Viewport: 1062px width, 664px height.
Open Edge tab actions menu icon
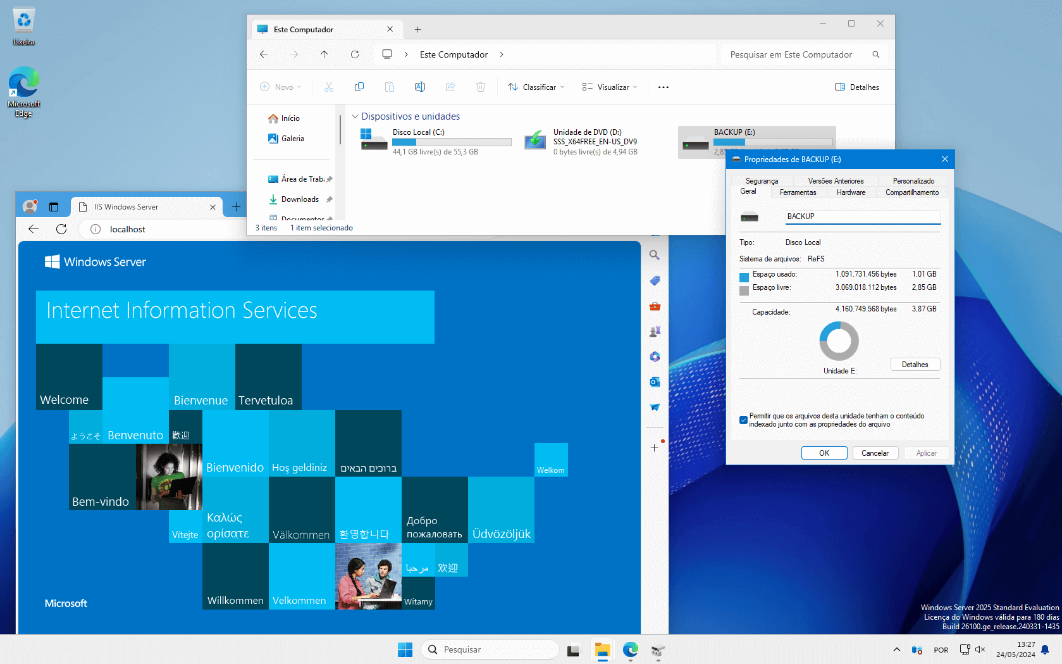pos(54,206)
